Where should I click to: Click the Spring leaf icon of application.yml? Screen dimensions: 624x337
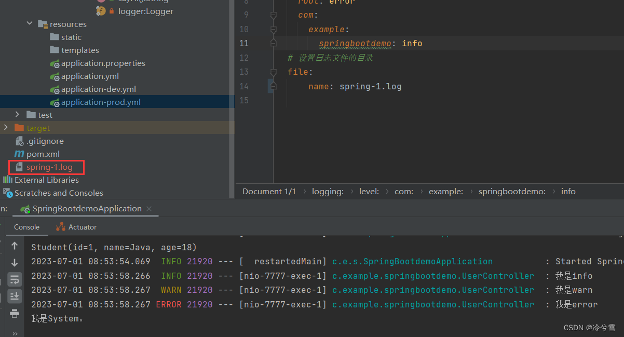coord(55,76)
